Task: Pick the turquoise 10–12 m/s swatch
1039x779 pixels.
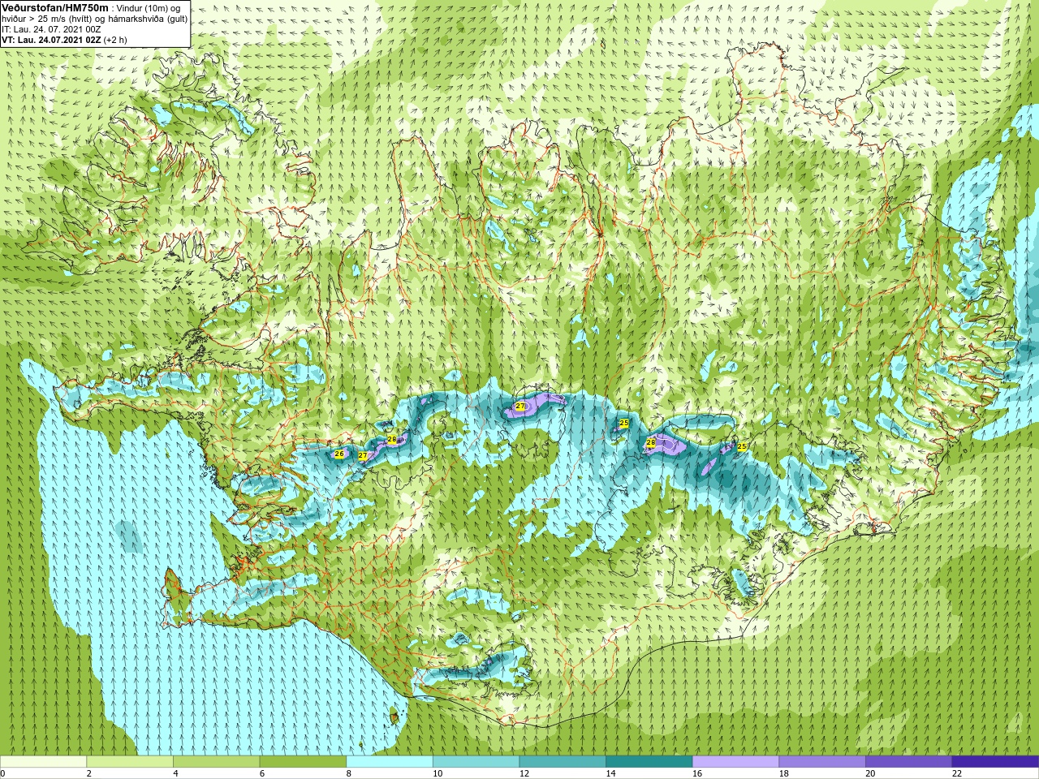Action: point(476,762)
